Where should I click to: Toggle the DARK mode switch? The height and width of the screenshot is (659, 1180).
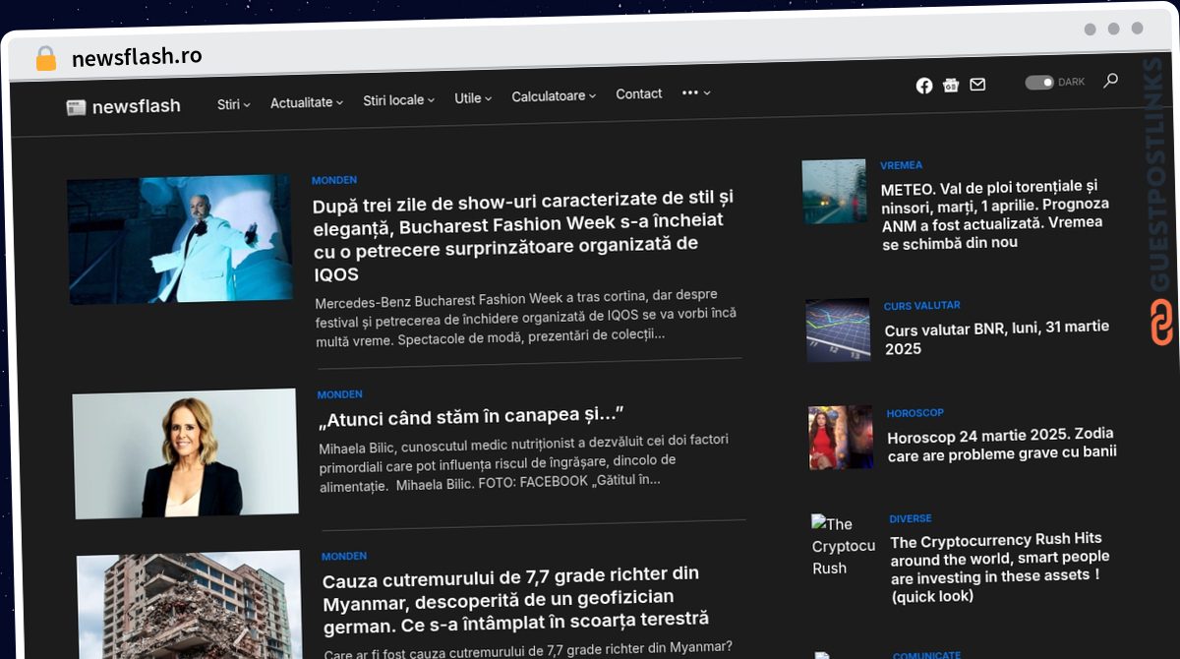1039,83
